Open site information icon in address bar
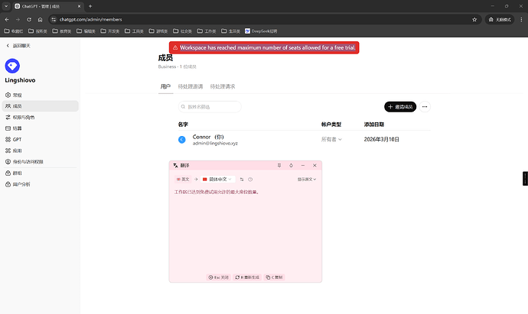The image size is (528, 314). point(54,20)
